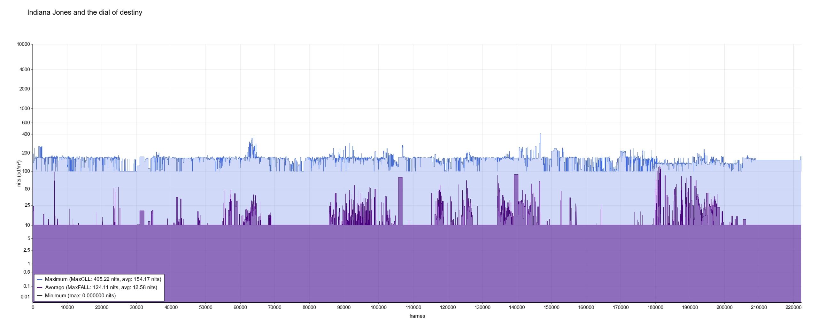Image resolution: width=818 pixels, height=327 pixels.
Task: Select the Maximum (MaxCLL) legend entry
Action: [x=99, y=279]
